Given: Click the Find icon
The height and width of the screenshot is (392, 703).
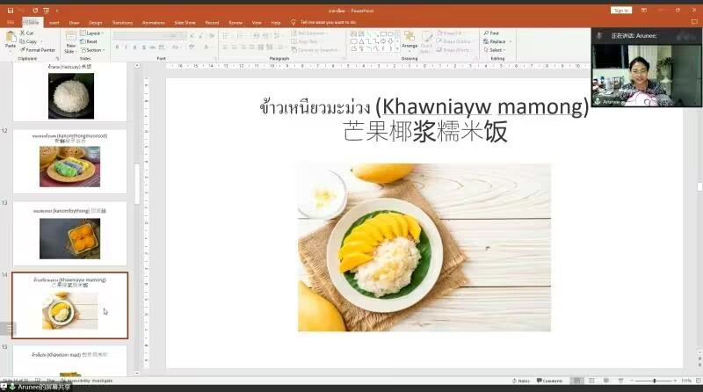Looking at the screenshot, I should (493, 33).
